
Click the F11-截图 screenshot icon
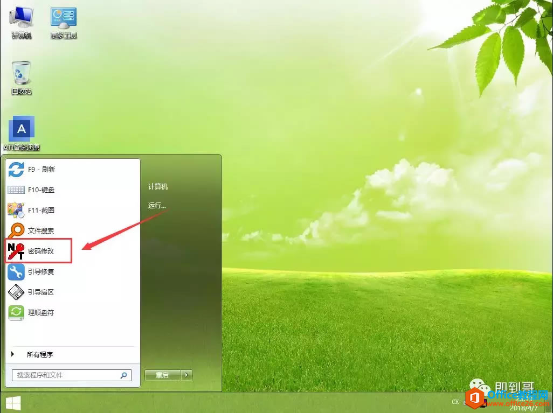coord(16,211)
